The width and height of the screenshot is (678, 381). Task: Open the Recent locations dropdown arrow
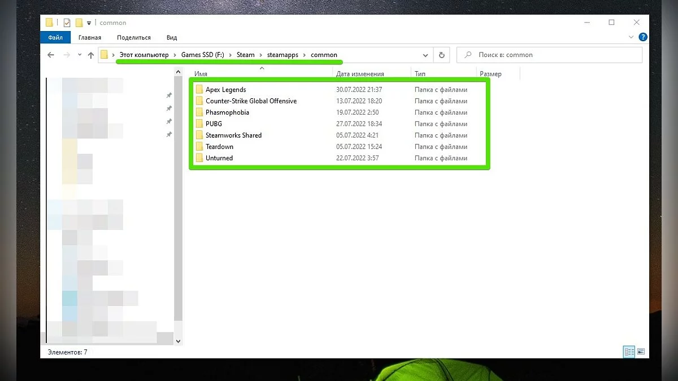click(x=79, y=55)
